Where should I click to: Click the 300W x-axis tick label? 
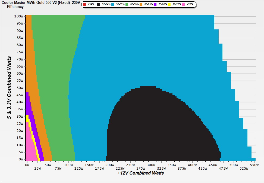pos(150,165)
